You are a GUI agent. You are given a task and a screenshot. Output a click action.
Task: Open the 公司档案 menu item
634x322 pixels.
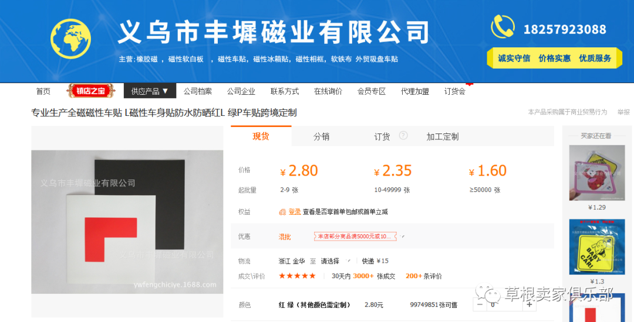[198, 91]
